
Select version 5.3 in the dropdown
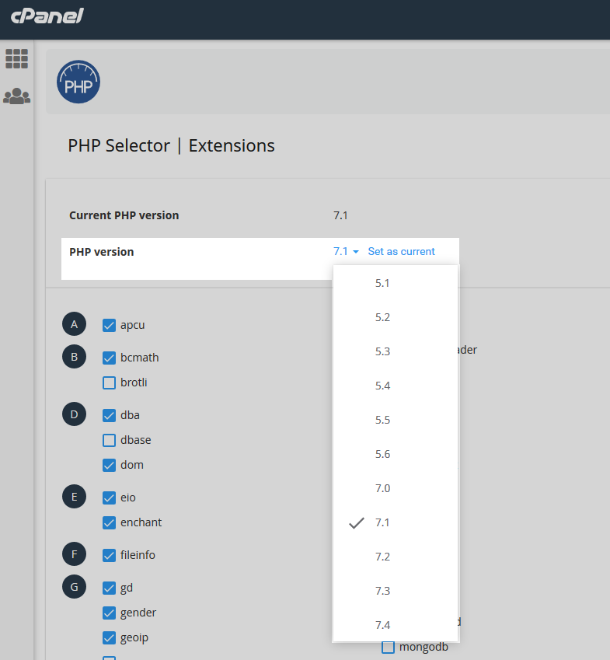click(396, 351)
